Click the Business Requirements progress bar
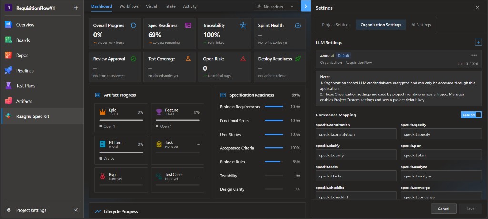The height and width of the screenshot is (219, 488). [x=274, y=107]
